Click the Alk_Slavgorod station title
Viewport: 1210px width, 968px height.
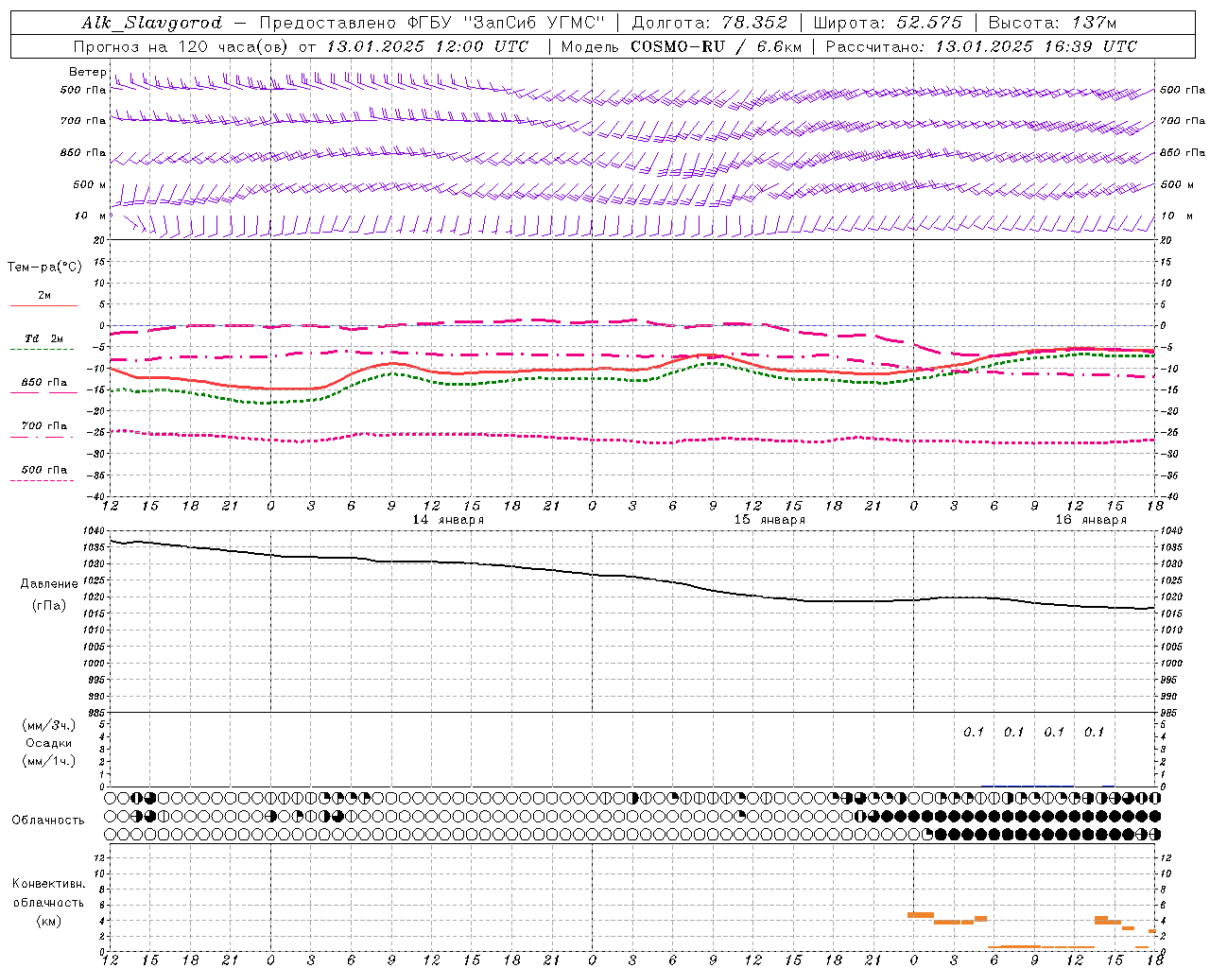click(x=151, y=23)
